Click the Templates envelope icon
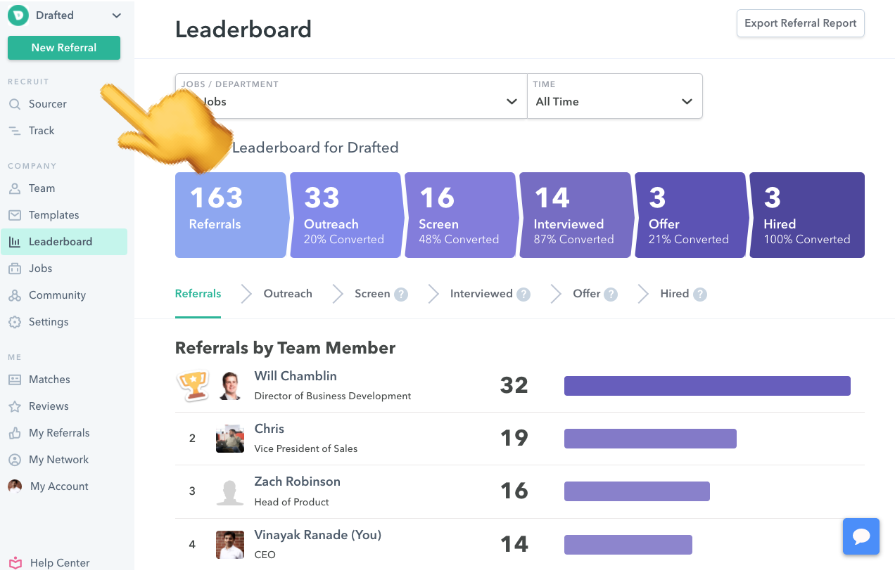 [15, 215]
